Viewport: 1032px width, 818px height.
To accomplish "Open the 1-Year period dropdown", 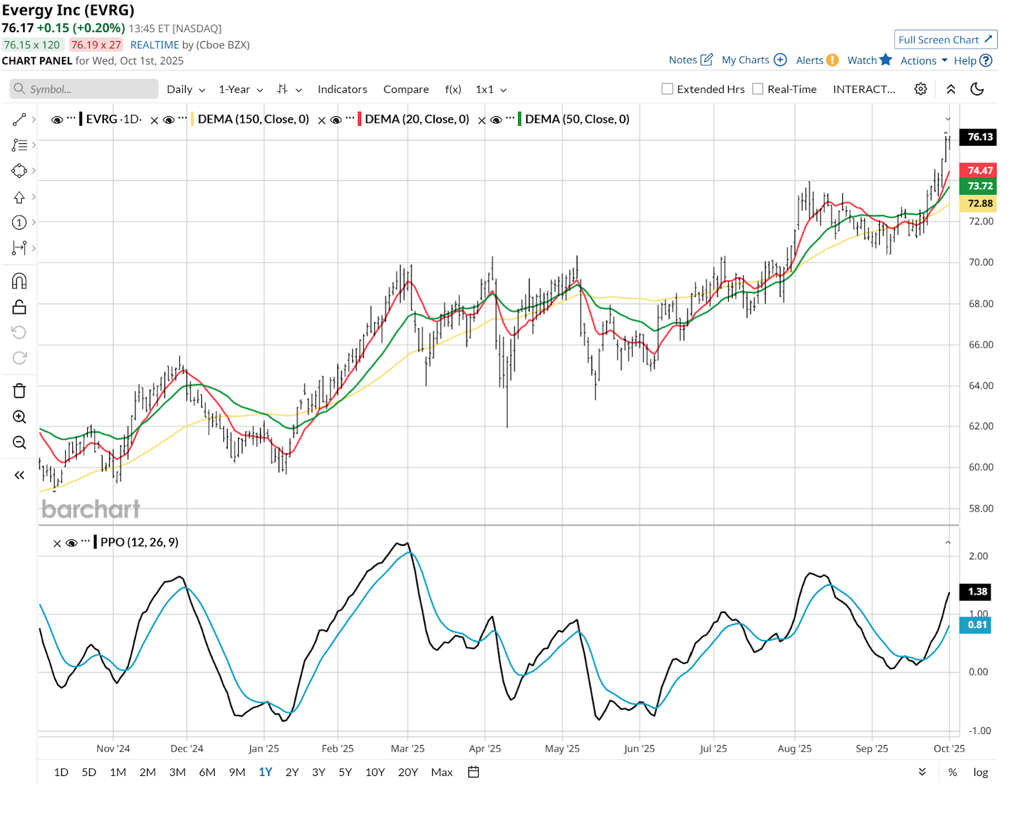I will pos(241,90).
